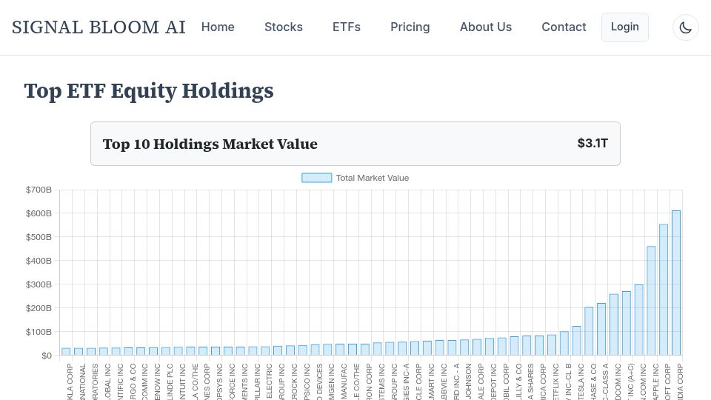Toggle dark mode with the moon icon

(685, 27)
